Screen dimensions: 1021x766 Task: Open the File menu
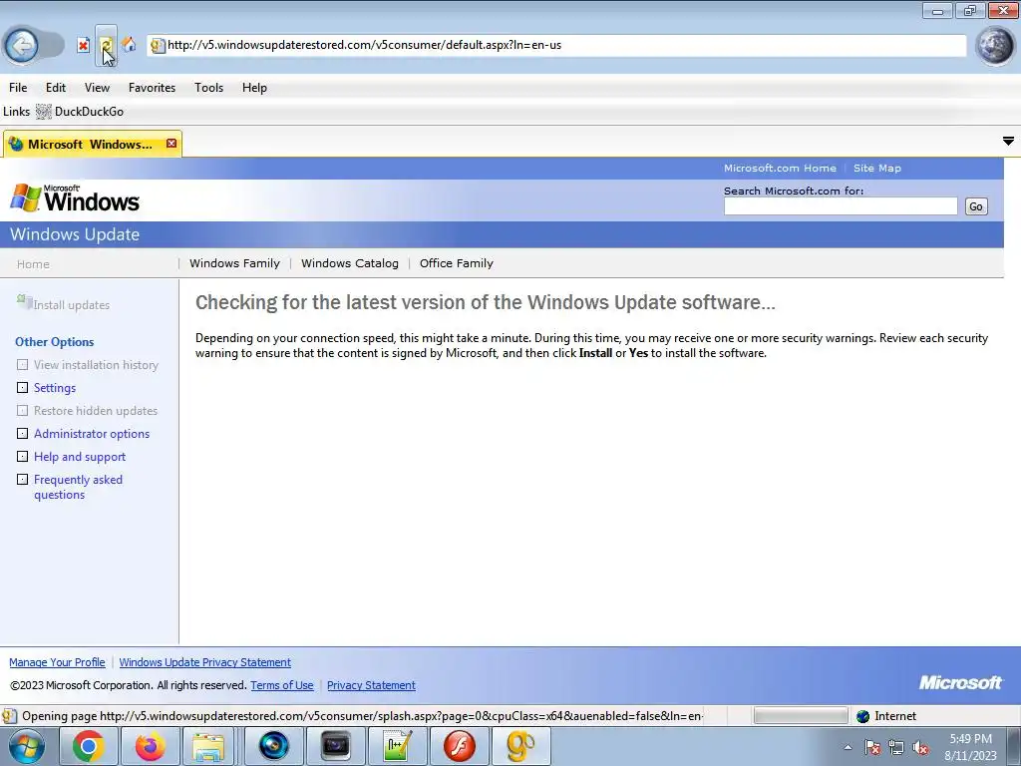(18, 88)
